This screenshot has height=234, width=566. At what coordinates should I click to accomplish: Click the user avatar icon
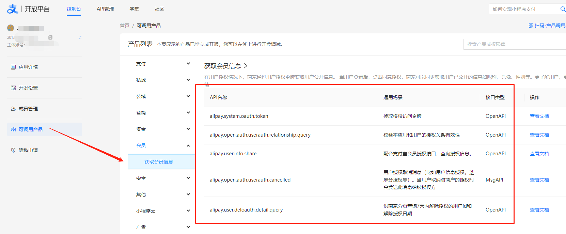point(11,28)
